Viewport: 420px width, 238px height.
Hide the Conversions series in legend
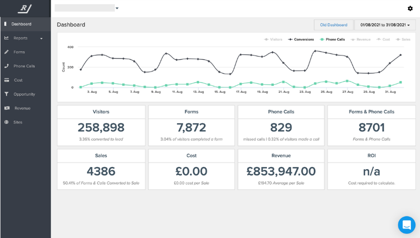pos(302,39)
